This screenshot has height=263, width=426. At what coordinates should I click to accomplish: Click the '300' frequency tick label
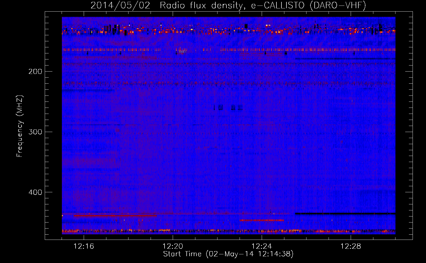(x=35, y=132)
